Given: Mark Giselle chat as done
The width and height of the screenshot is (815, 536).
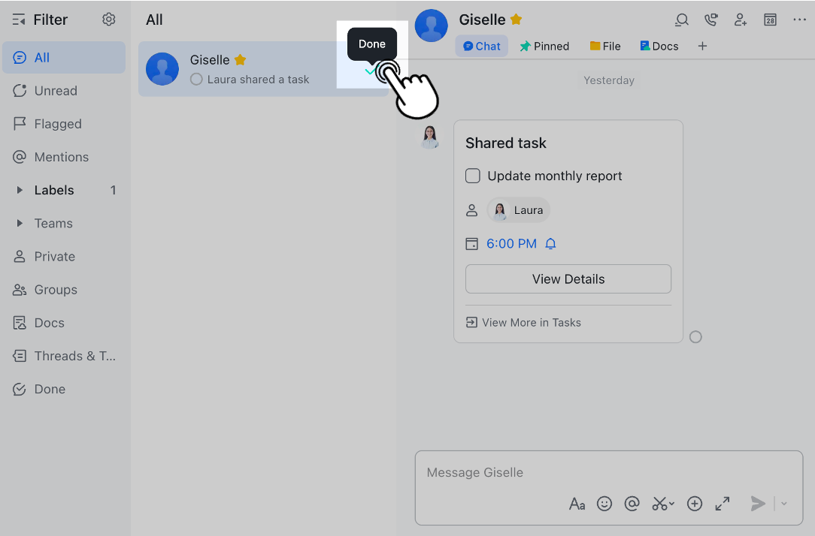Looking at the screenshot, I should pos(371,71).
